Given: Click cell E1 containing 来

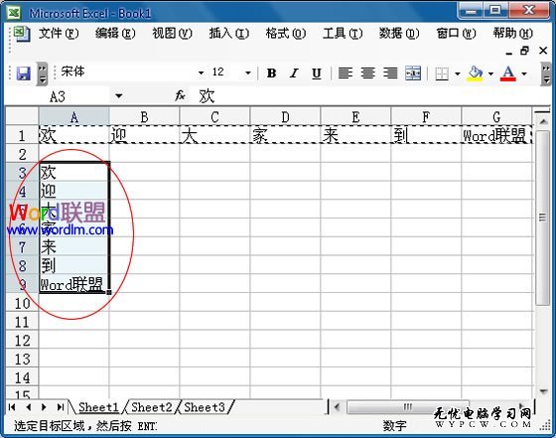Looking at the screenshot, I should click(x=355, y=135).
